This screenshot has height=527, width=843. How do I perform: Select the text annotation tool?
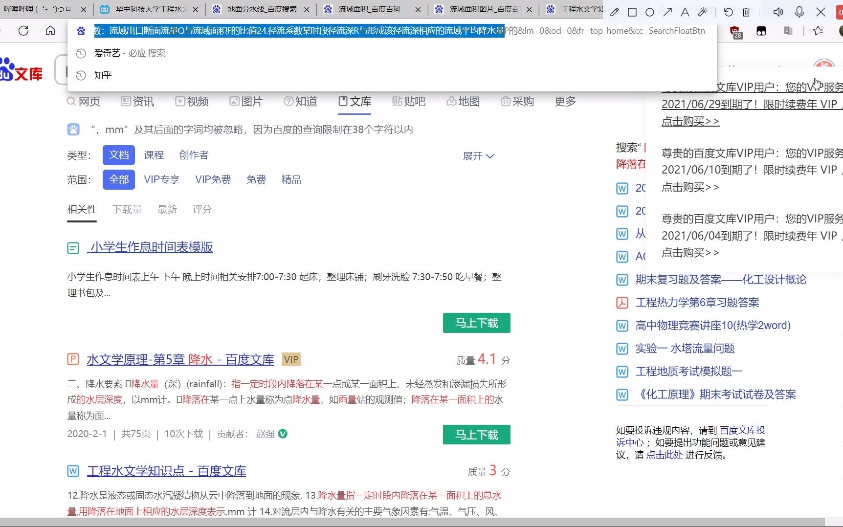(x=685, y=12)
